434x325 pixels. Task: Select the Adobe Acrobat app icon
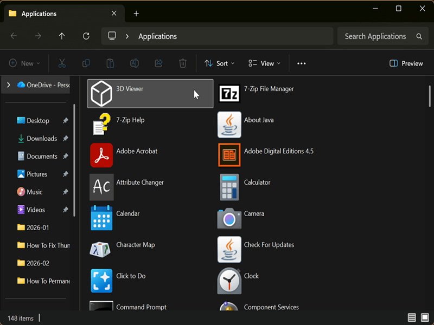pos(101,155)
